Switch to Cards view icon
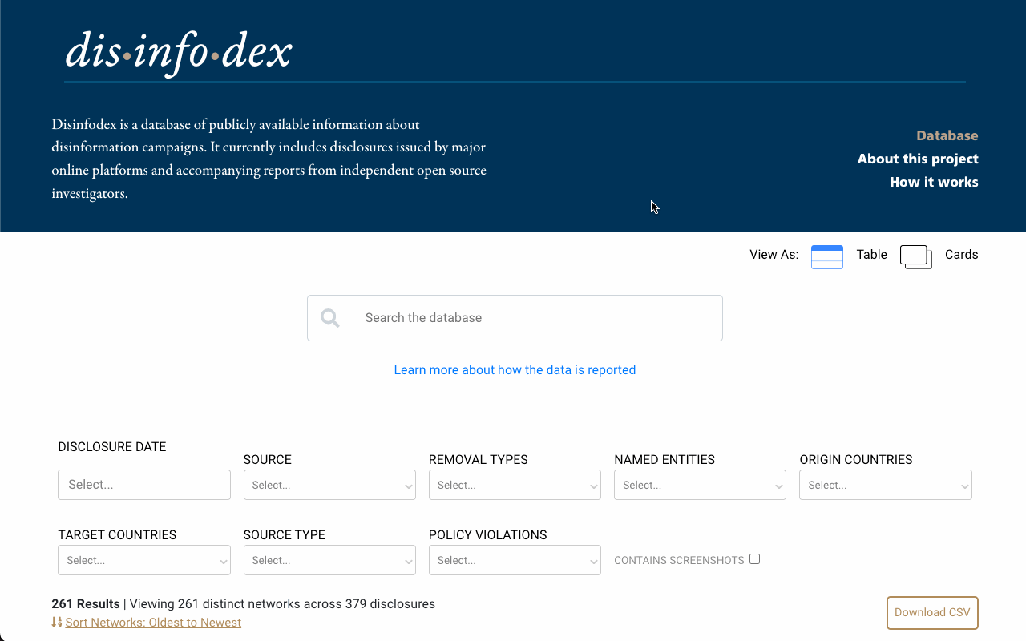The width and height of the screenshot is (1026, 641). [x=915, y=256]
